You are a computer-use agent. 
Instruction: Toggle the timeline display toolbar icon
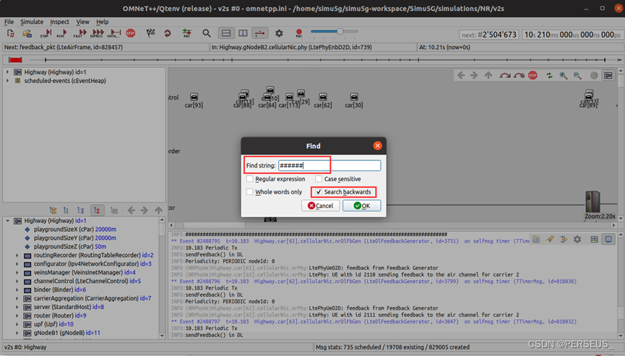[260, 33]
